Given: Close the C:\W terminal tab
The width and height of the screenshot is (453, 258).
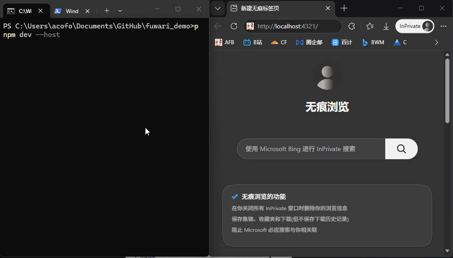Looking at the screenshot, I should pyautogui.click(x=41, y=11).
